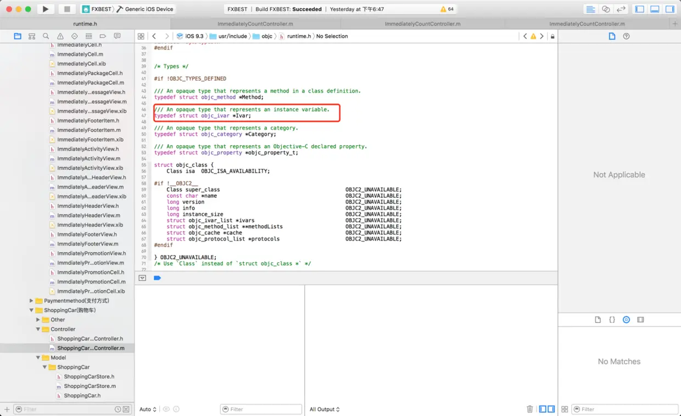Collapse the Model folder
Image resolution: width=681 pixels, height=416 pixels.
tap(38, 357)
